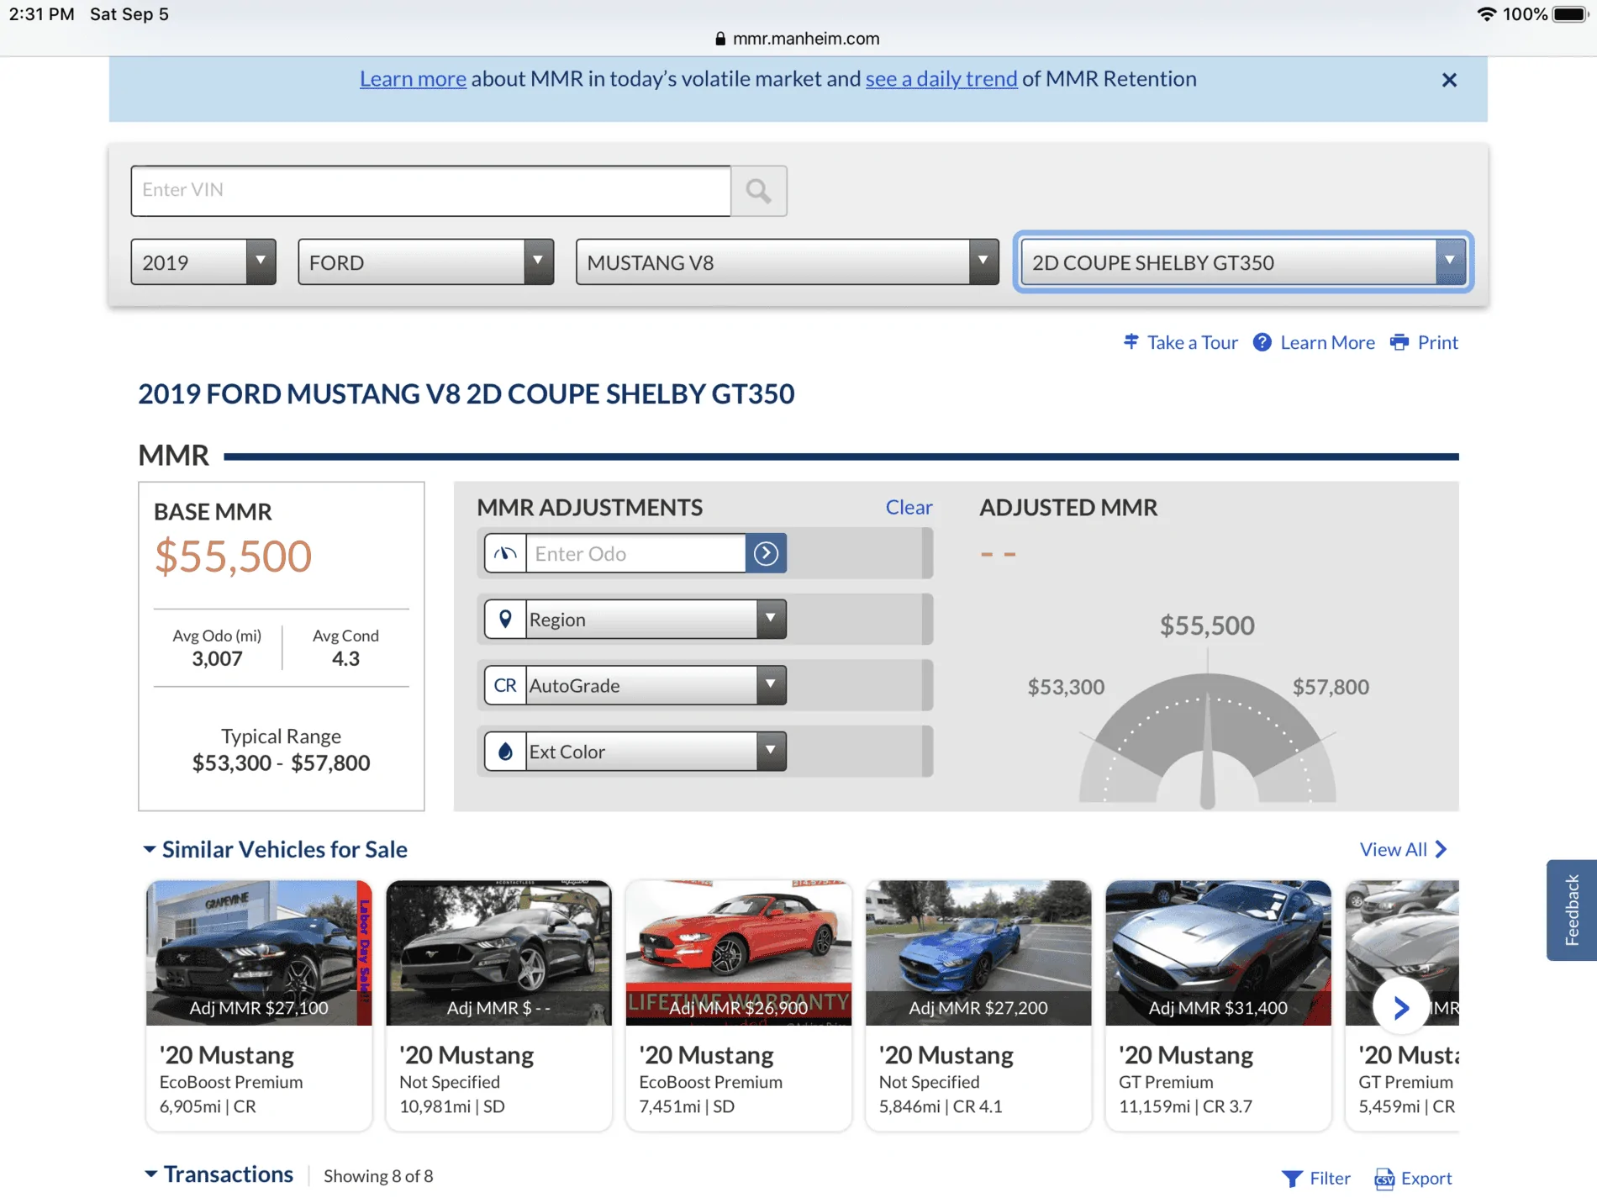The image size is (1597, 1198).
Task: Expand the Region adjustment dropdown
Action: [635, 620]
